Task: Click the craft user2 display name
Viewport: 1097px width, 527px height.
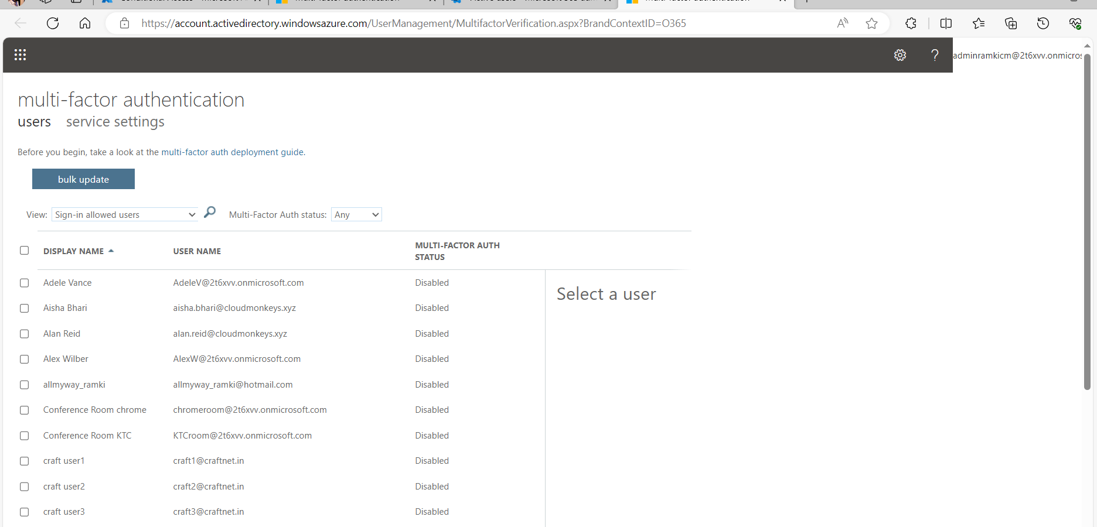Action: 64,487
